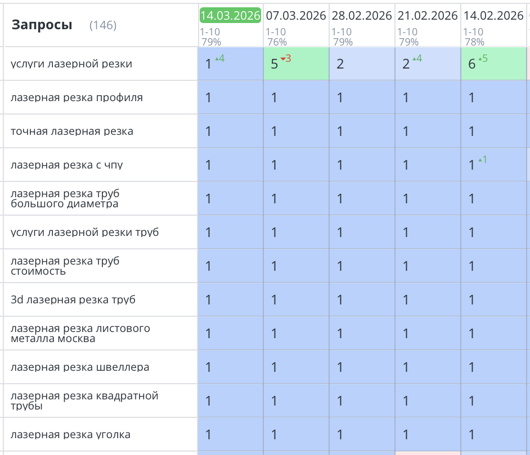Select the '3d лазерная резка труб' query
This screenshot has width=530, height=455.
click(73, 300)
